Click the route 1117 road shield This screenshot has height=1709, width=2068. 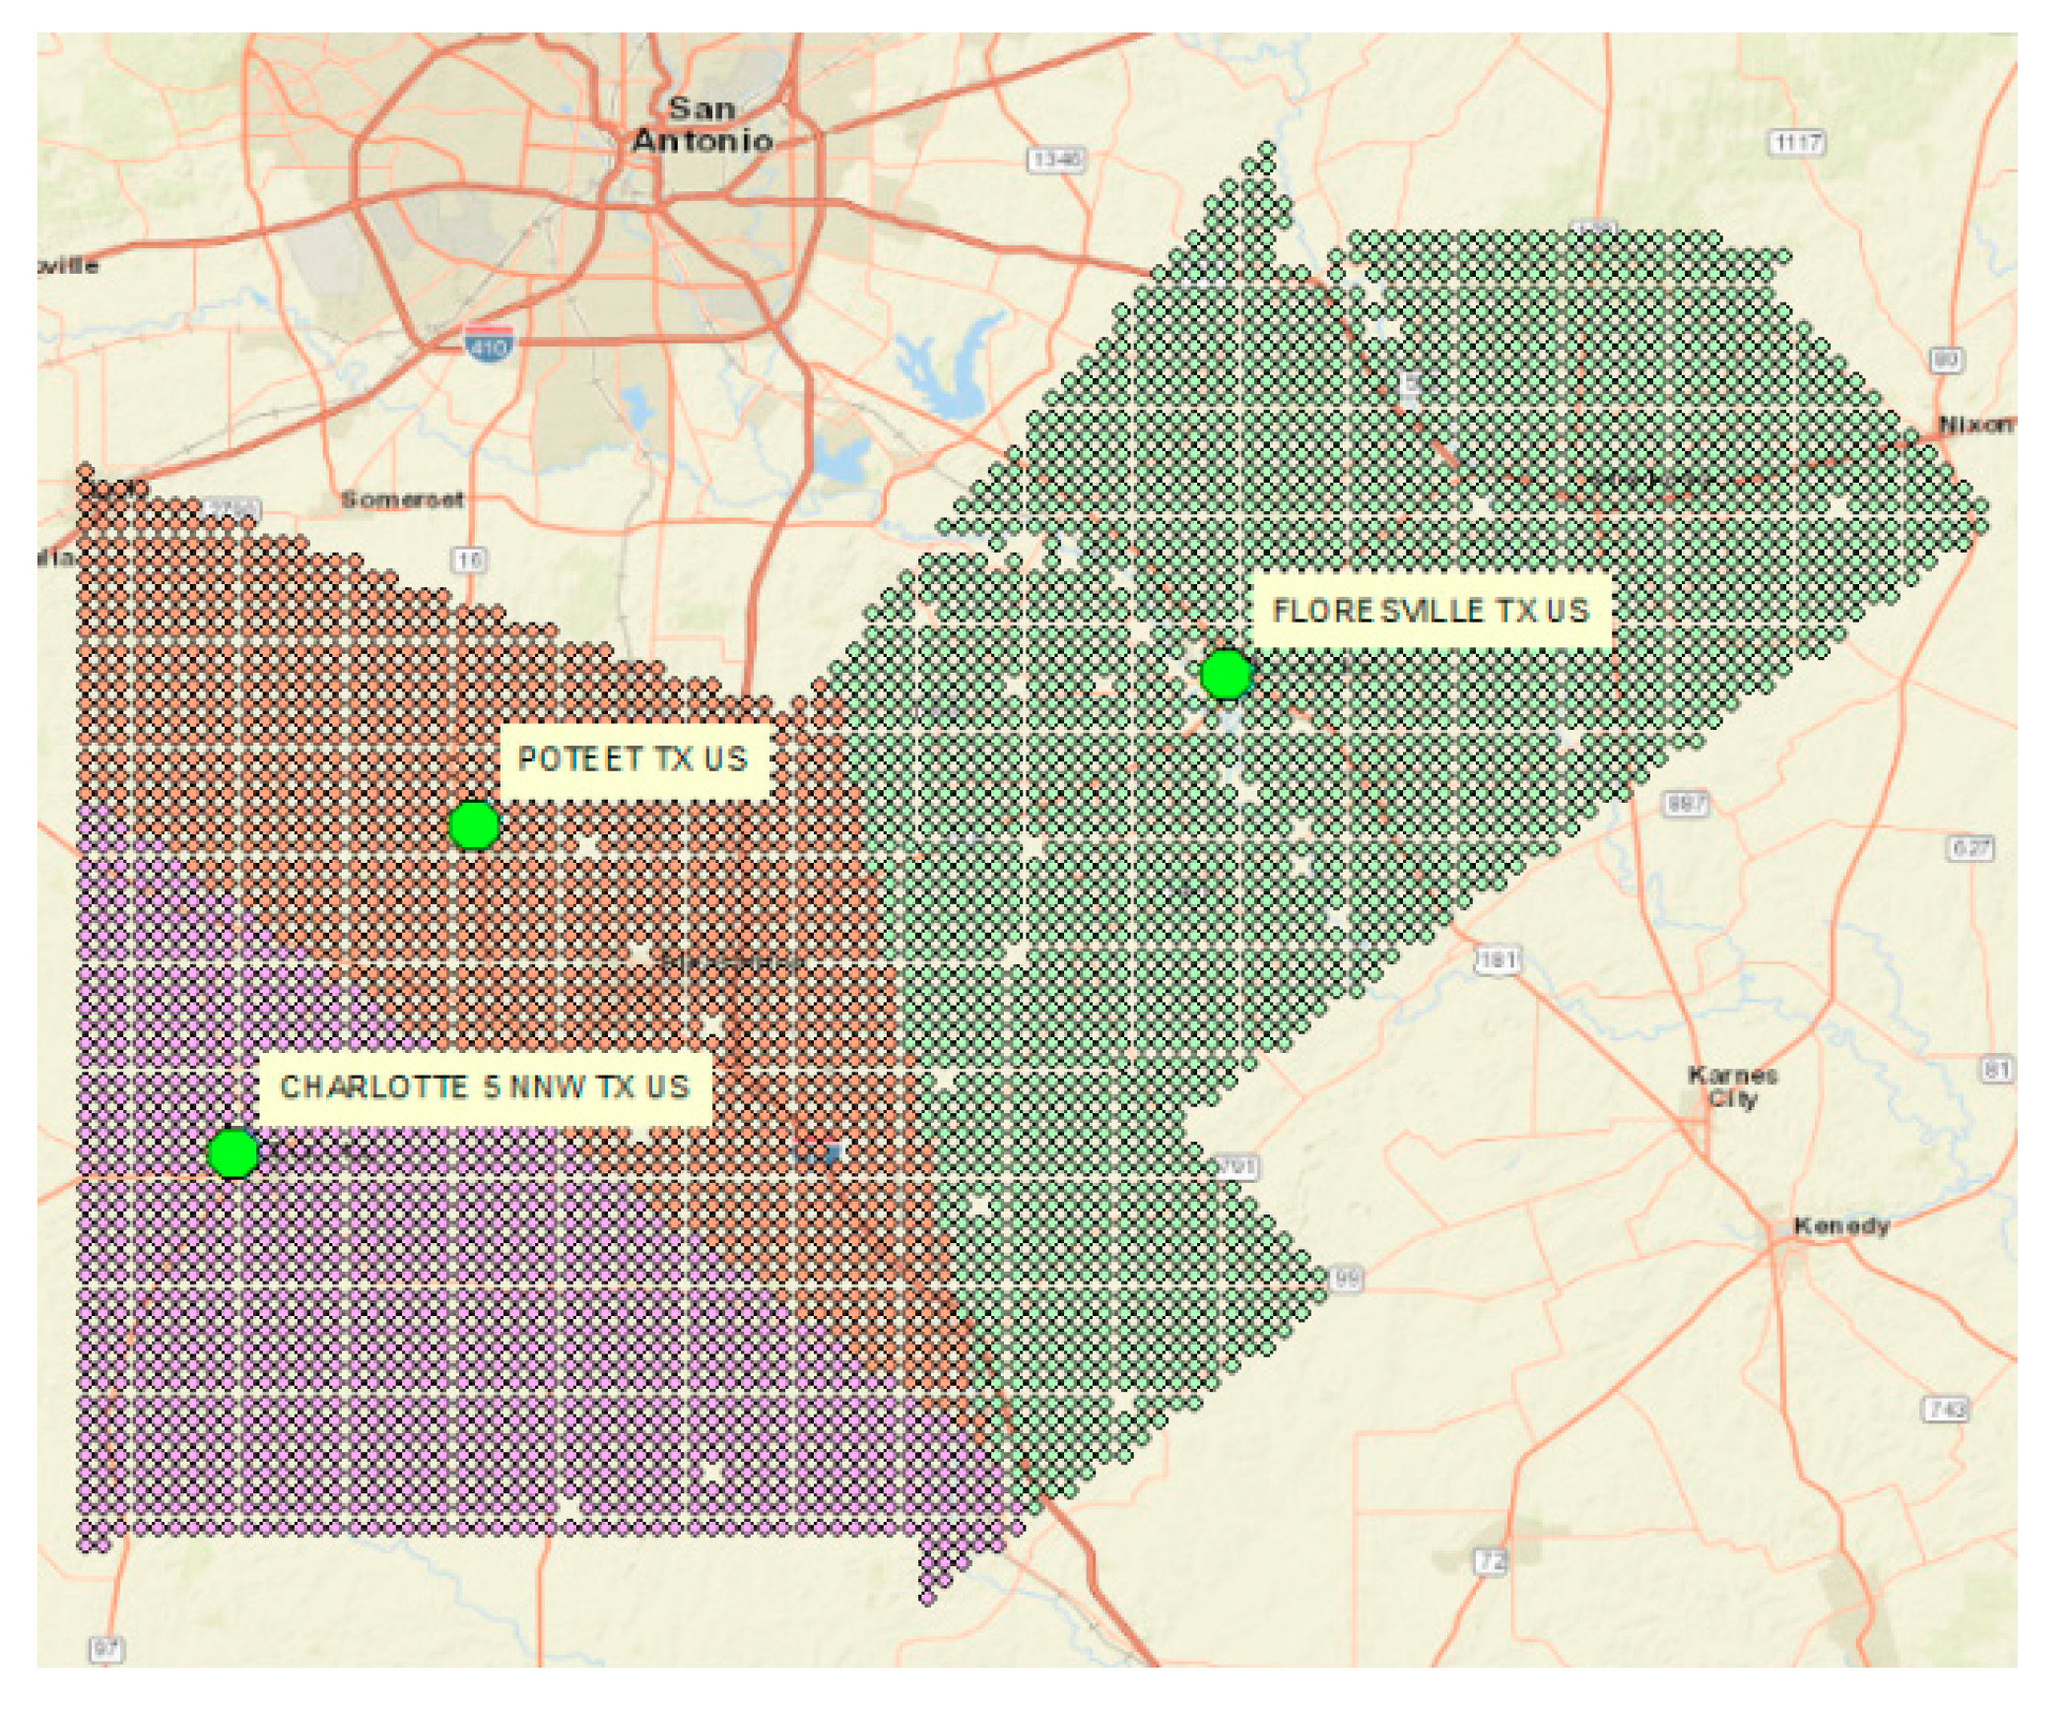click(x=1797, y=143)
